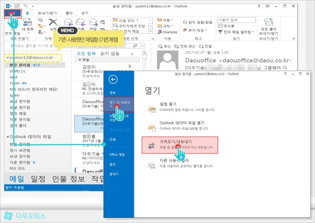Image resolution: width=315 pixels, height=223 pixels.
Task: Click the send/receive all folders quick access icon
Action: (17, 6)
